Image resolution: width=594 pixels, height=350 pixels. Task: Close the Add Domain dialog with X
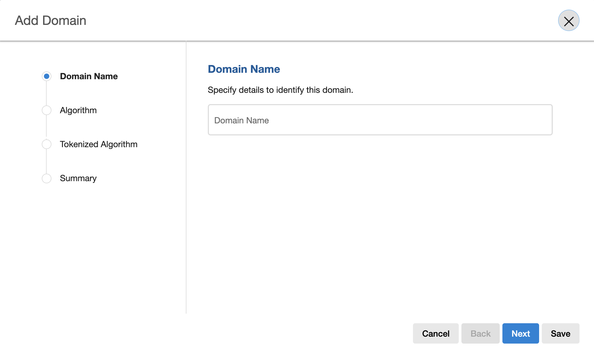(x=569, y=21)
